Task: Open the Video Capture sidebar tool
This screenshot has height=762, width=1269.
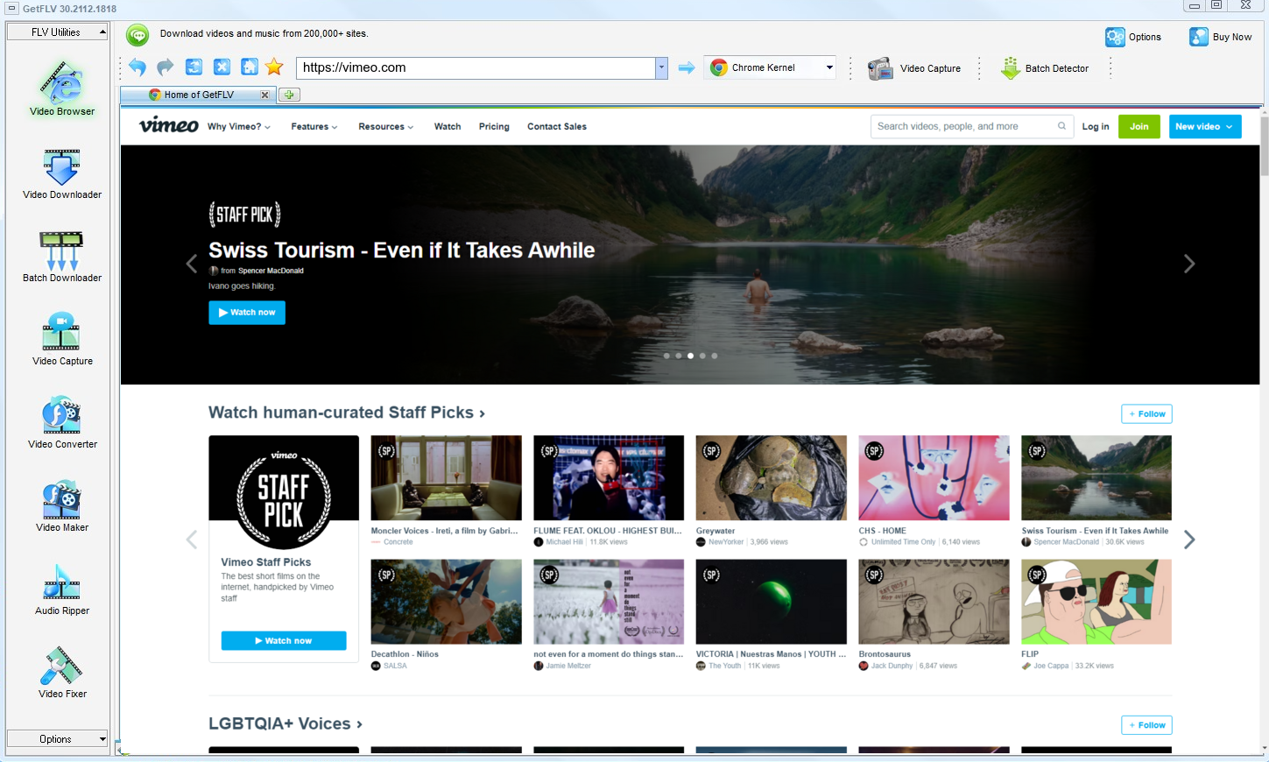Action: (62, 339)
